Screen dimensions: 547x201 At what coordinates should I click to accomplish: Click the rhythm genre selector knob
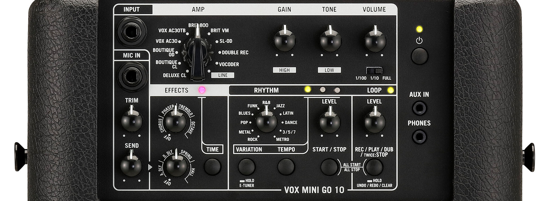tap(266, 122)
